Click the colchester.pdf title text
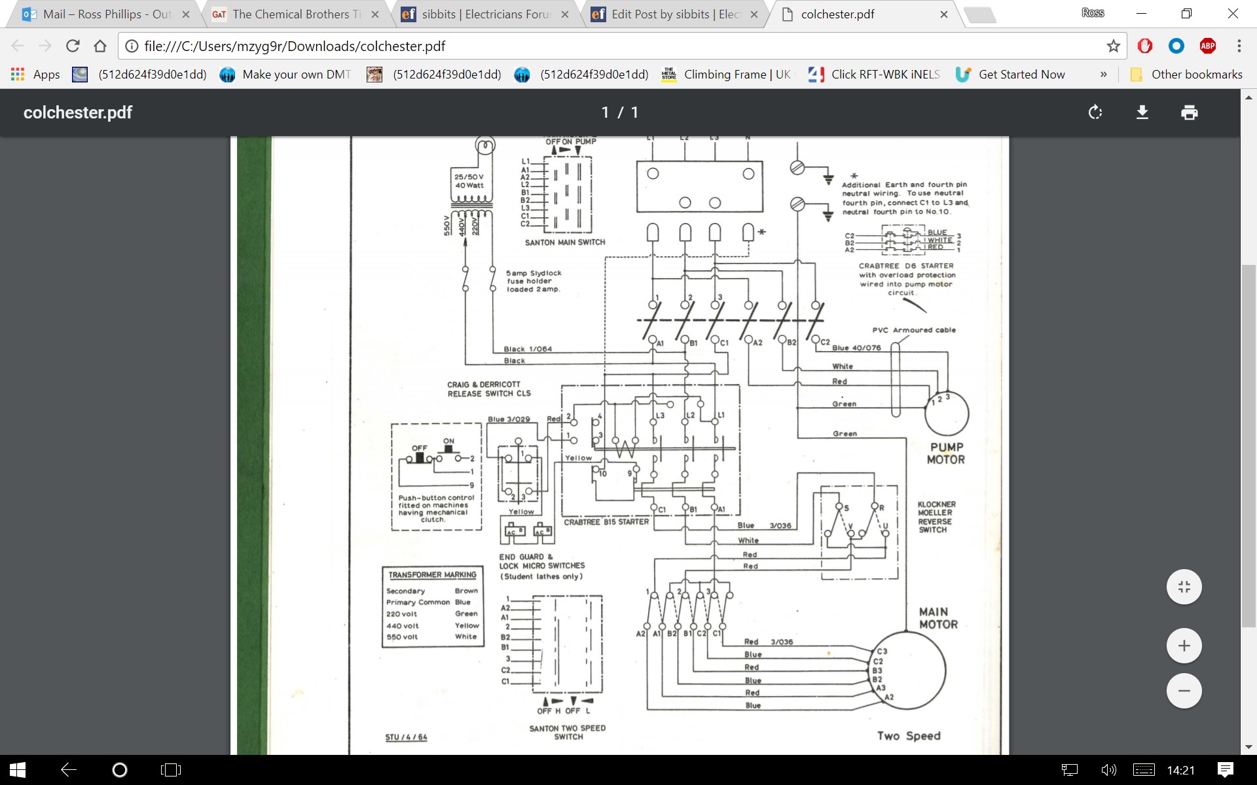The image size is (1257, 785). click(x=78, y=113)
